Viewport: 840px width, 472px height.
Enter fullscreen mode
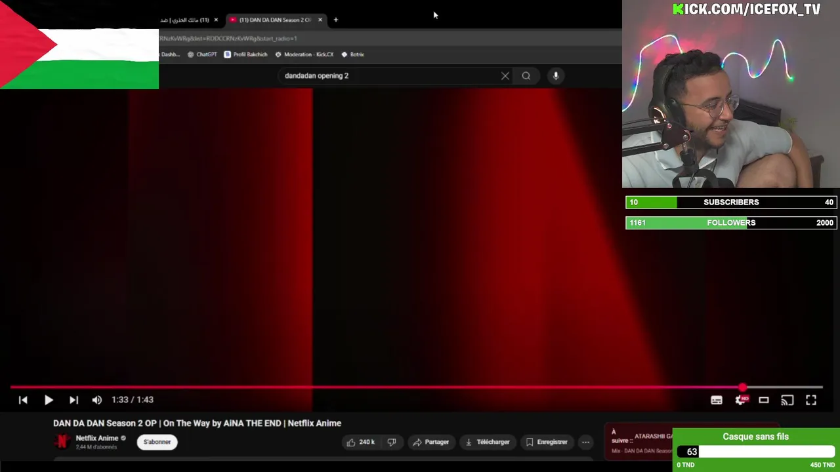811,400
